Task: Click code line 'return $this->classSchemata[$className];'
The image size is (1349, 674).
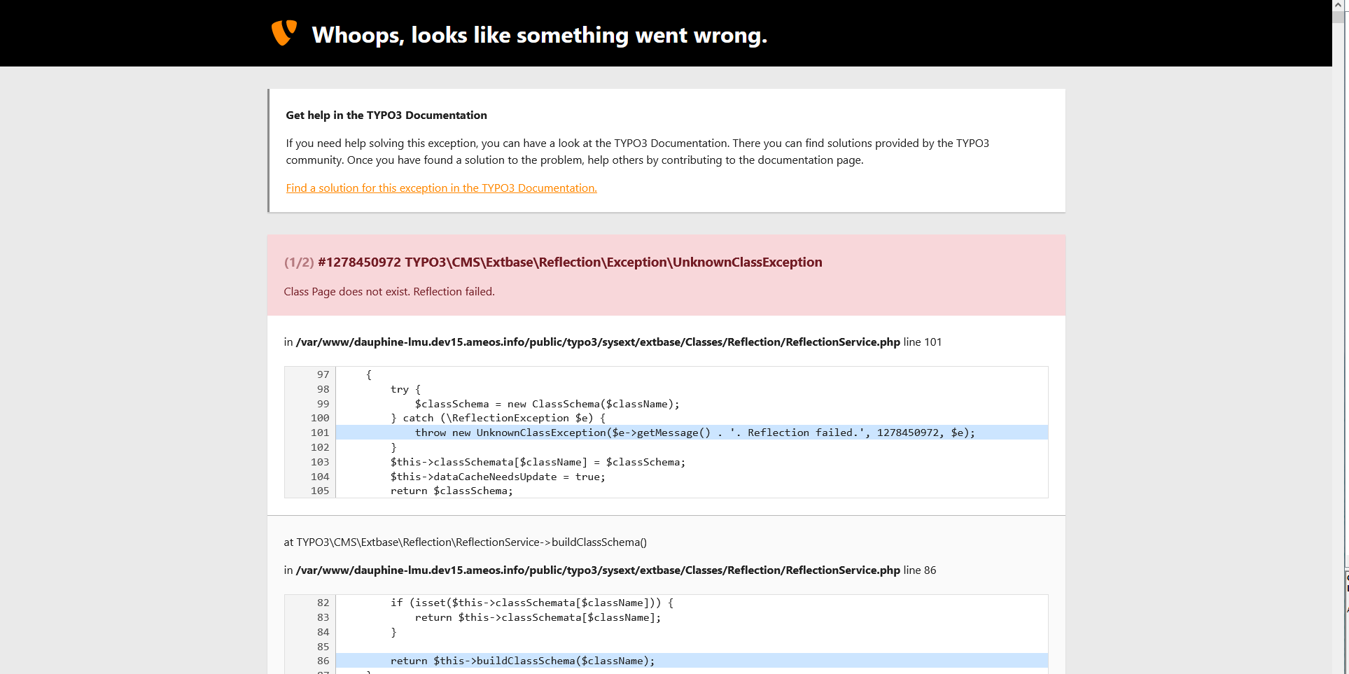Action: (x=538, y=617)
